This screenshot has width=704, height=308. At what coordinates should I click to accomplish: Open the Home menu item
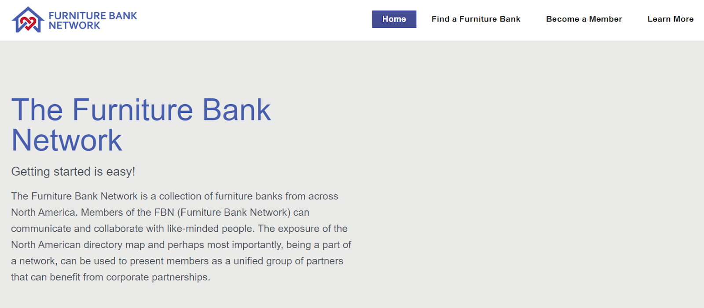coord(394,19)
